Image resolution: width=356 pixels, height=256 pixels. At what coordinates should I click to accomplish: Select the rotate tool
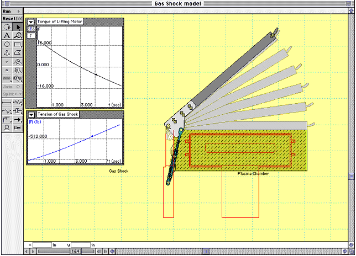7,26
